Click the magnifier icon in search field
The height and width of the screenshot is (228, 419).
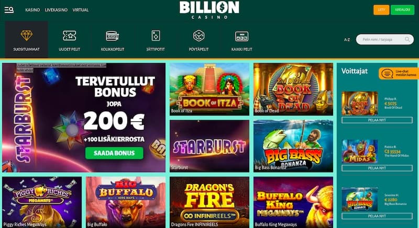(x=407, y=39)
